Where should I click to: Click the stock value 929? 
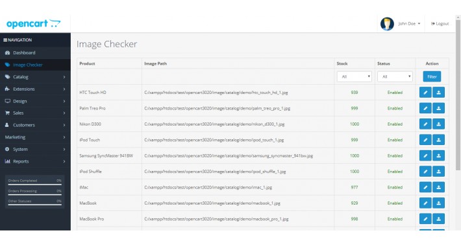tap(355, 203)
